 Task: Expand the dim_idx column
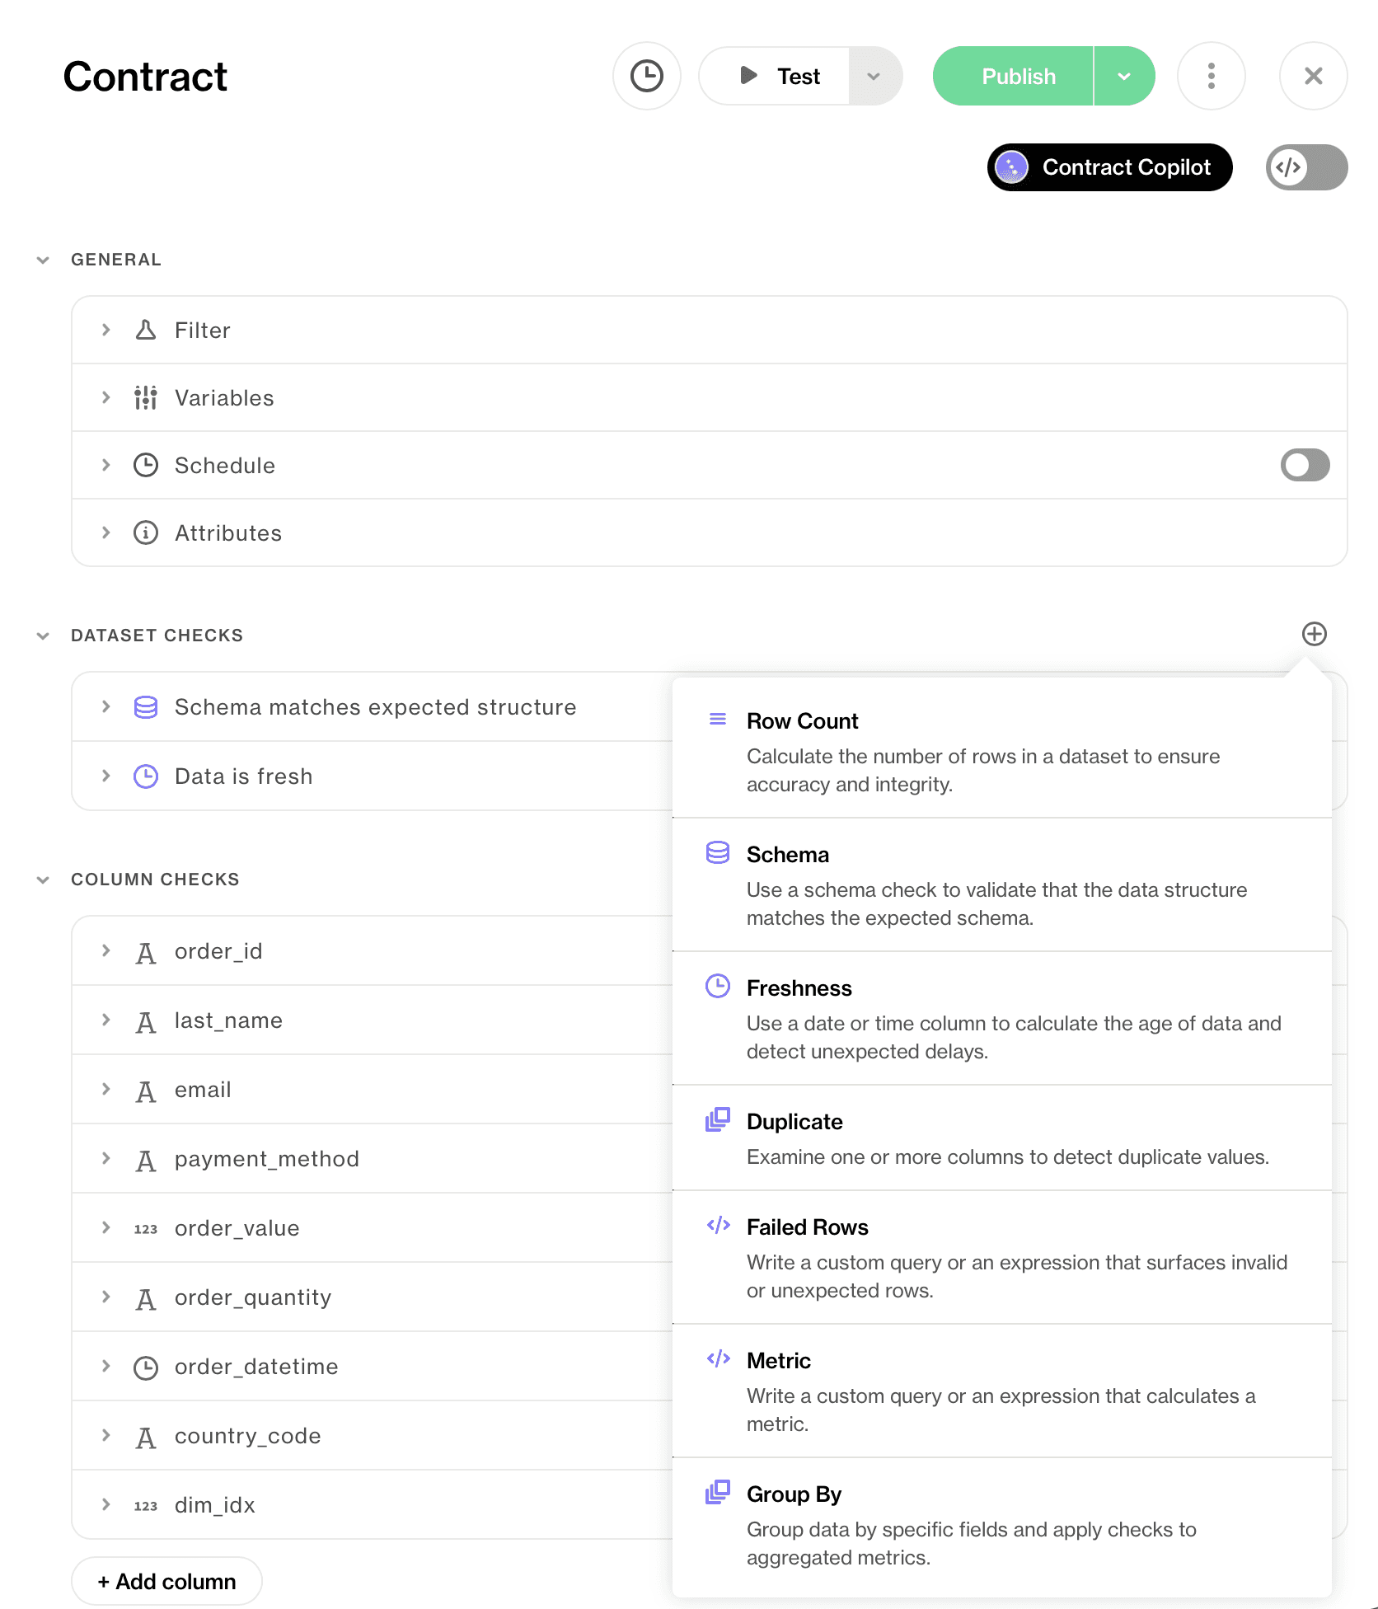(x=106, y=1504)
